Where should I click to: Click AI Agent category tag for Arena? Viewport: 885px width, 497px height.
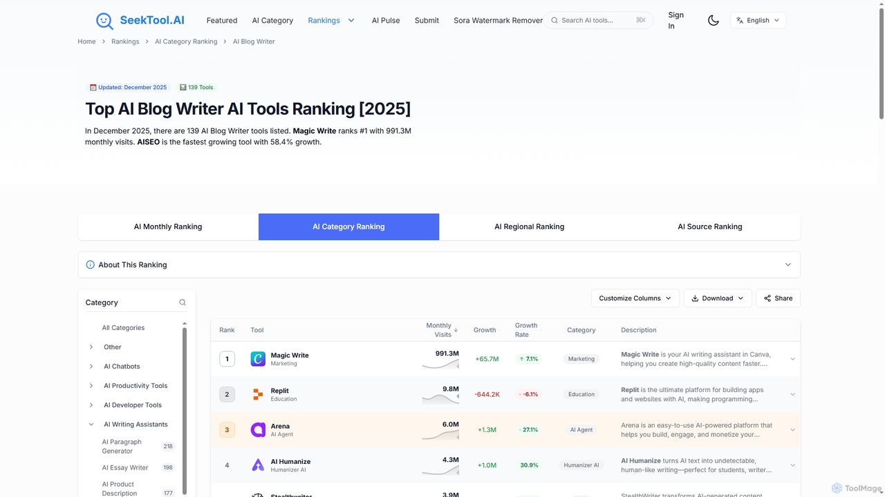pos(581,429)
